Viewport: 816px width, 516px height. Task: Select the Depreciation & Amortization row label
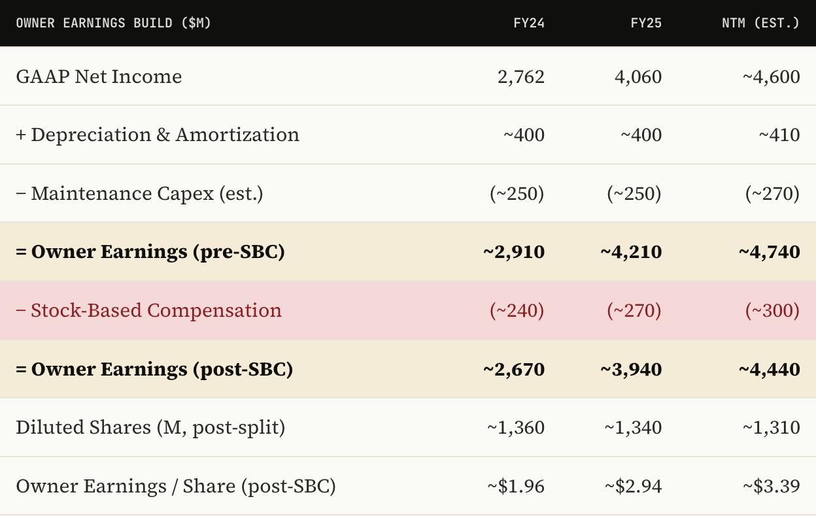[x=158, y=135]
